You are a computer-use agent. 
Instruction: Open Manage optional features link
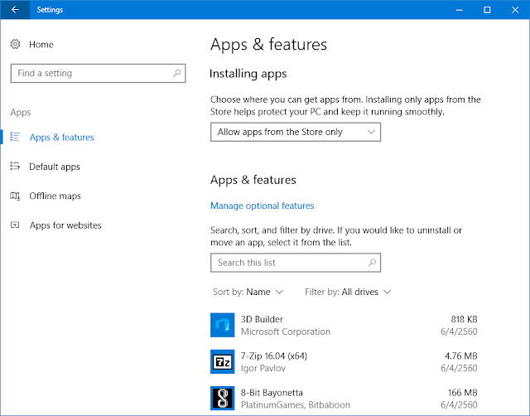tap(263, 206)
